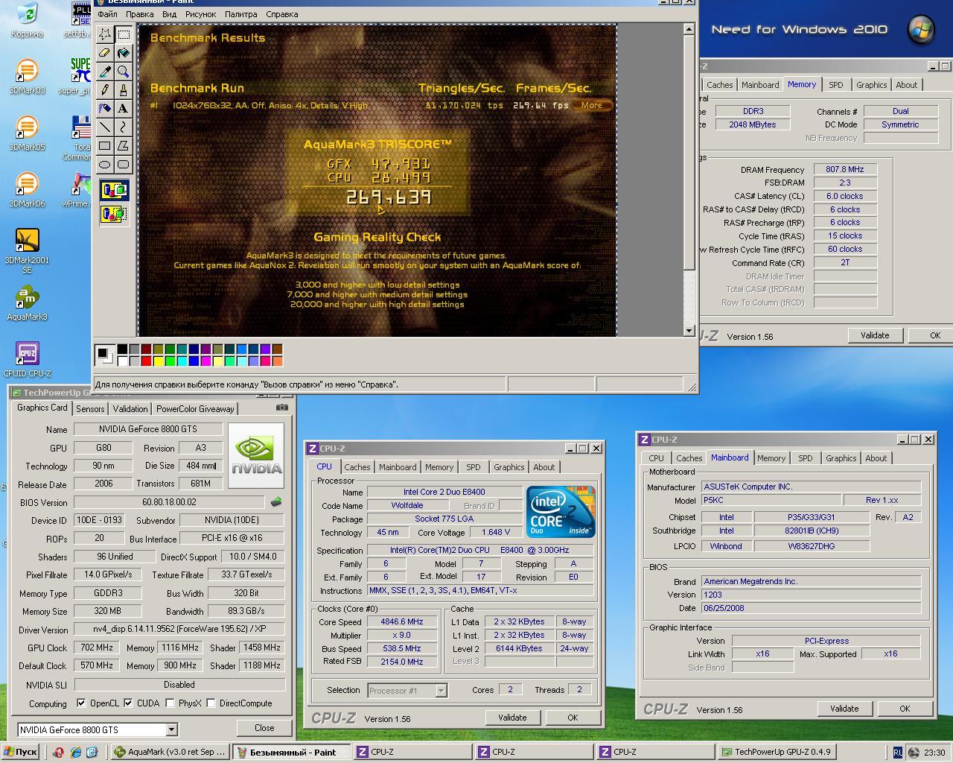Select the Pencil tool in Paint

(x=105, y=90)
